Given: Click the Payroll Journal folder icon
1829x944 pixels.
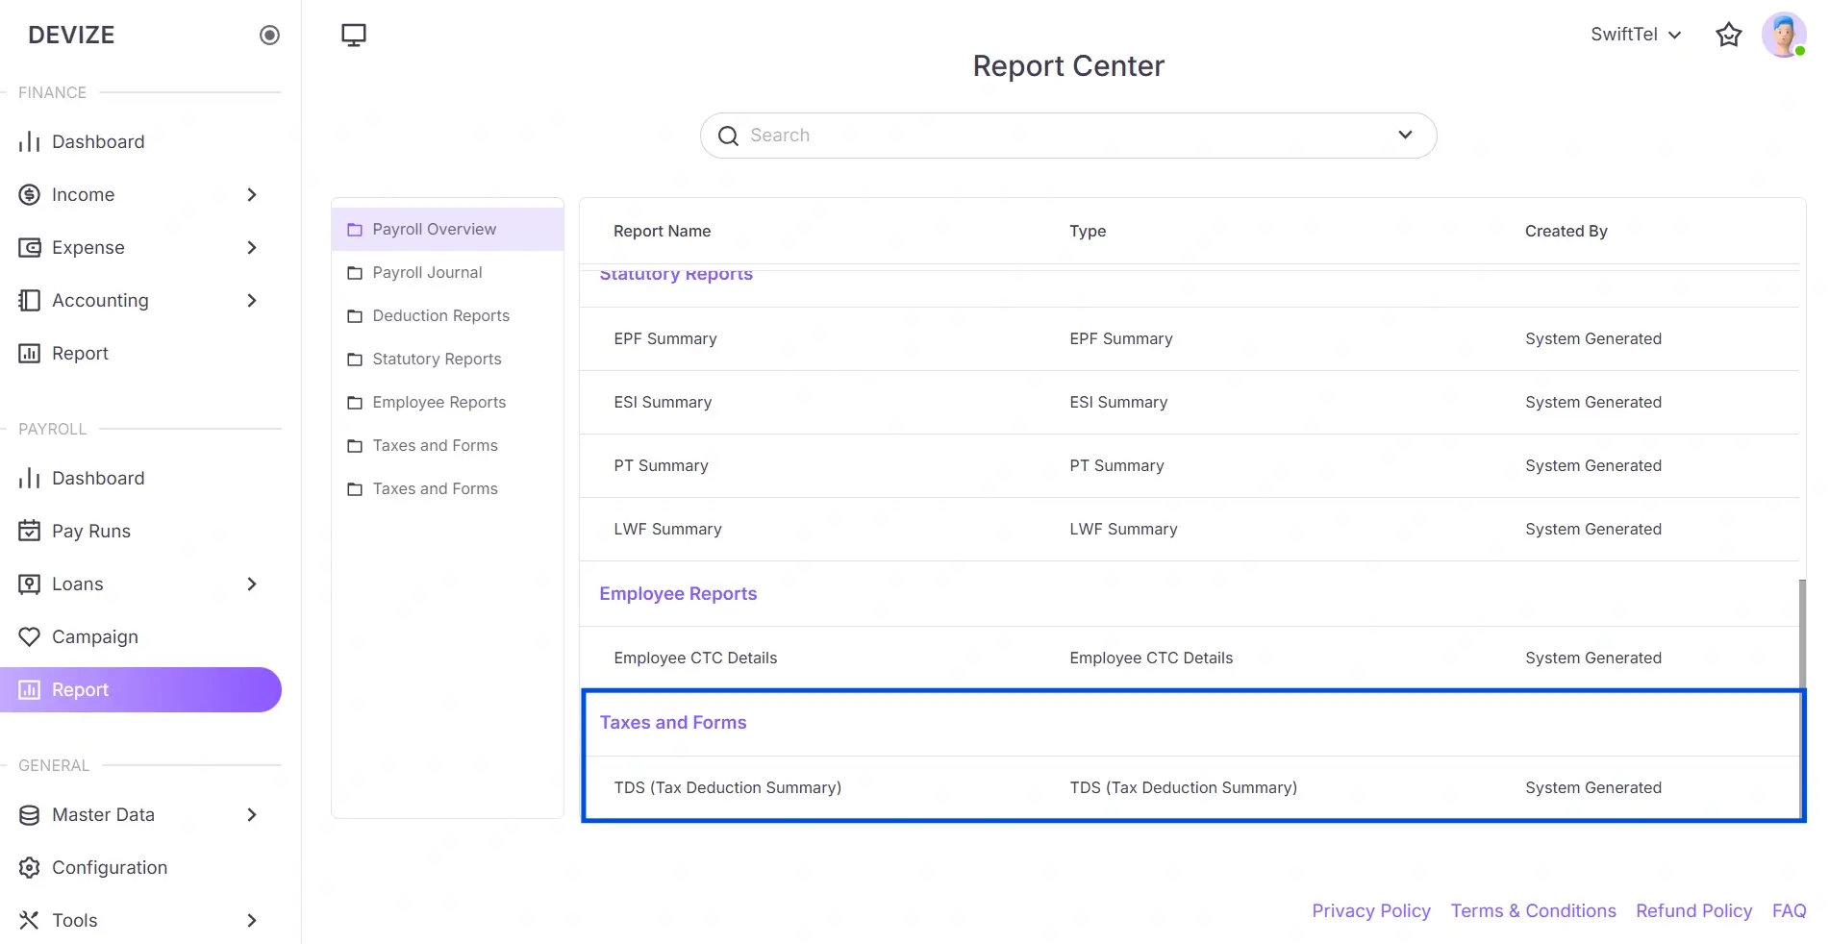Looking at the screenshot, I should pyautogui.click(x=355, y=273).
